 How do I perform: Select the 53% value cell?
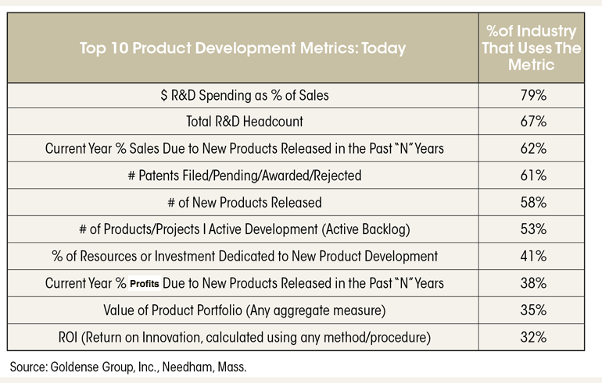click(x=533, y=229)
